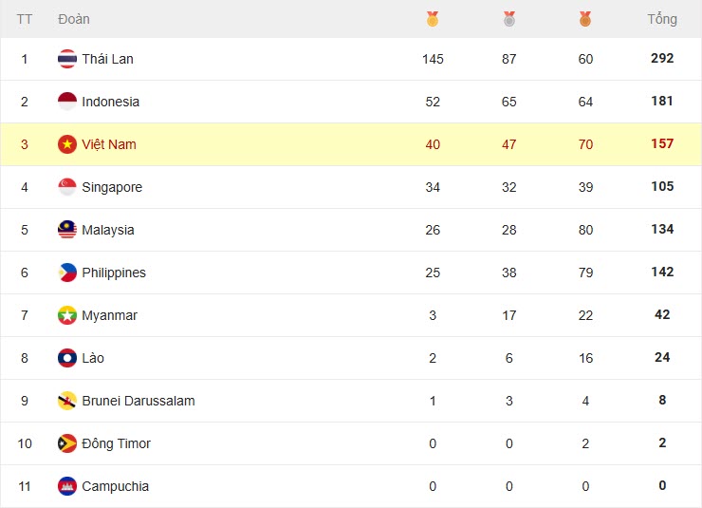Click the Đoàn column header
702x508 pixels.
tap(74, 19)
